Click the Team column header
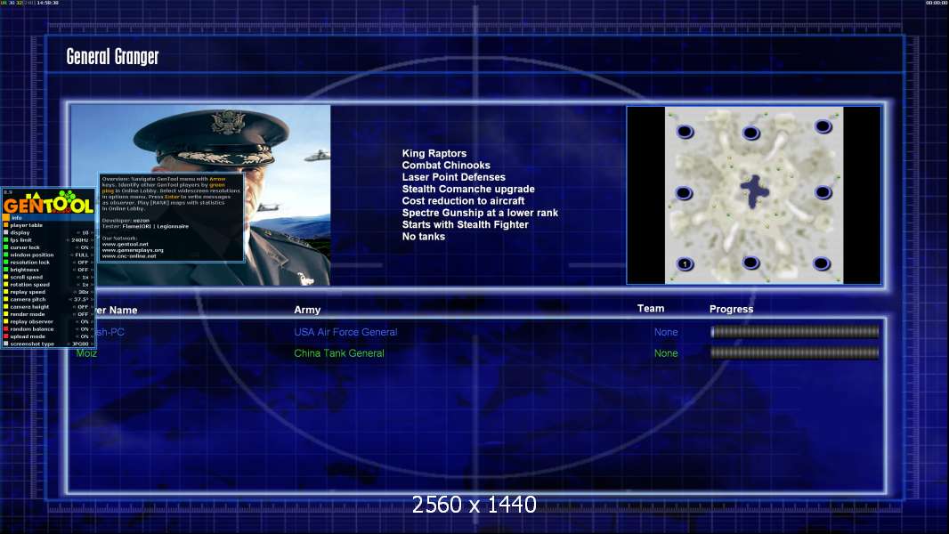949x534 pixels. click(x=651, y=309)
